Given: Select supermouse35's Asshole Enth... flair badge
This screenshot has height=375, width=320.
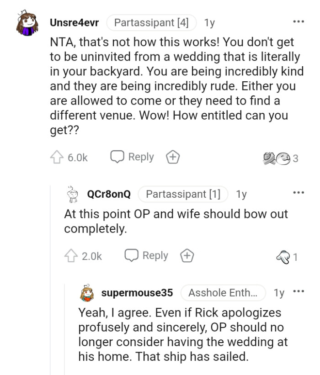Looking at the screenshot, I should (223, 293).
